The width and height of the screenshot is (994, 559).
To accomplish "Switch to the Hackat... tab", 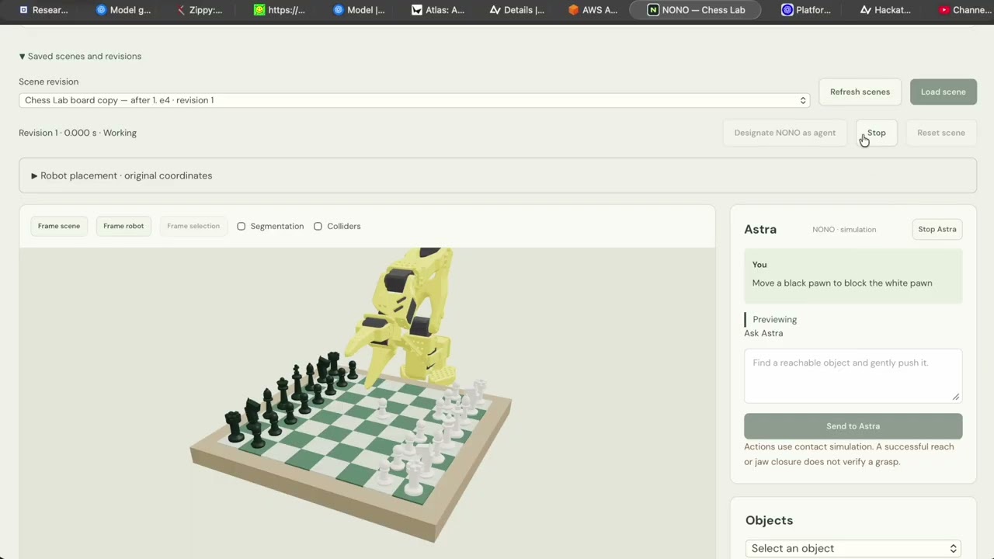I will 885,10.
